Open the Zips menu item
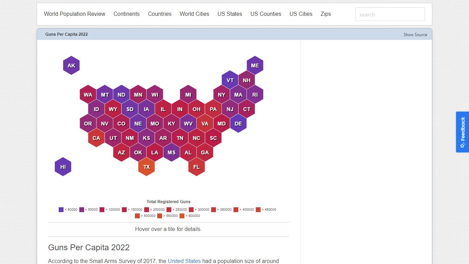The image size is (469, 264). pos(326,14)
